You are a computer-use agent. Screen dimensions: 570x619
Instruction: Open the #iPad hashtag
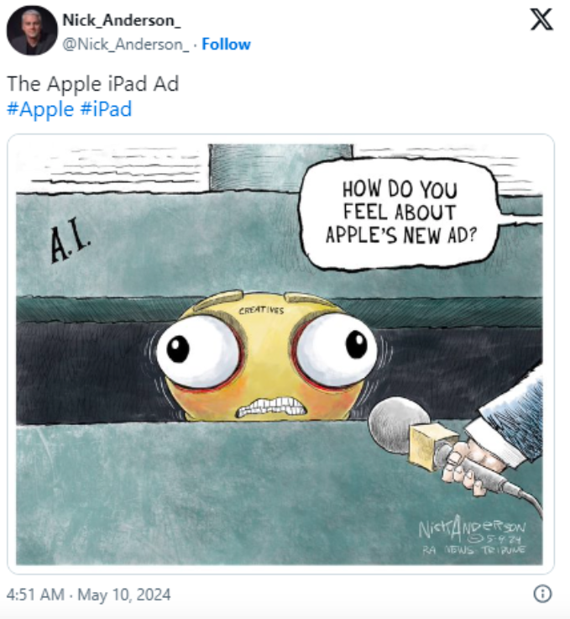(x=106, y=109)
